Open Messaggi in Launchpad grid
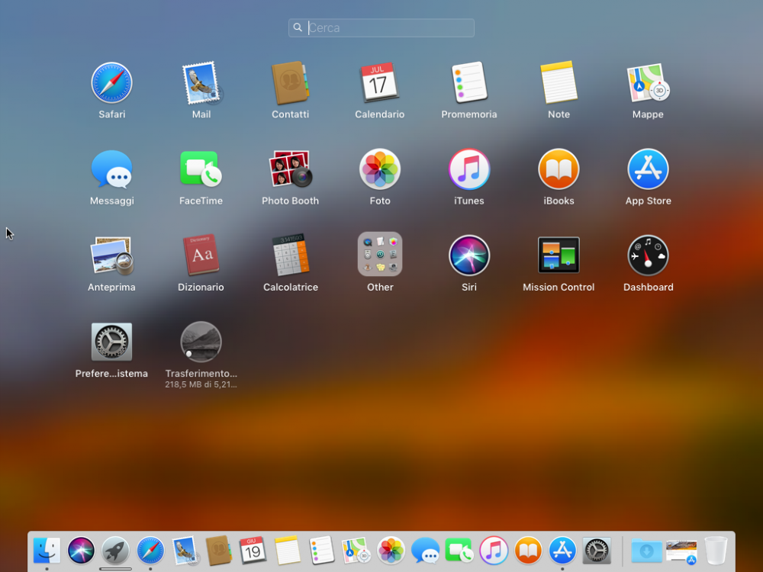The width and height of the screenshot is (763, 572). pos(111,169)
